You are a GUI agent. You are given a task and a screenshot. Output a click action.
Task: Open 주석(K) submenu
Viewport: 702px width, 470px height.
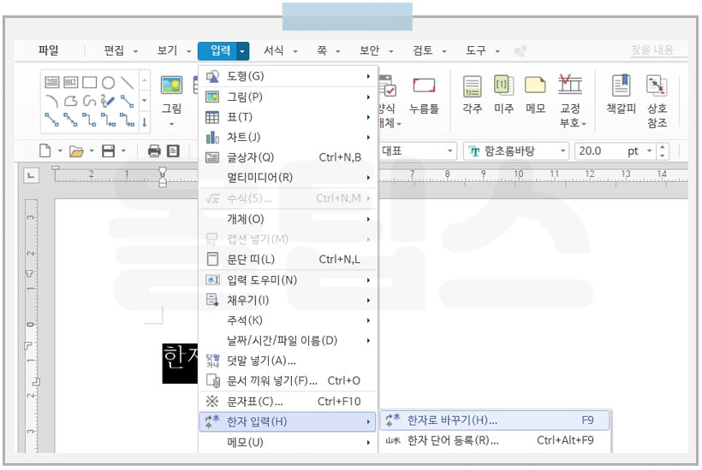pos(288,320)
